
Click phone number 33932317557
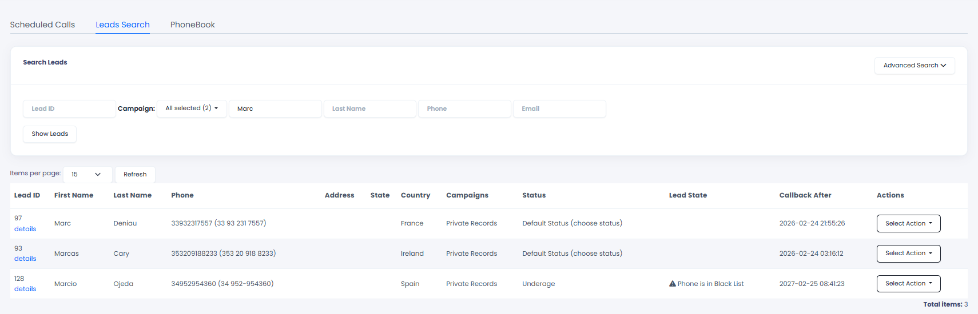click(218, 223)
